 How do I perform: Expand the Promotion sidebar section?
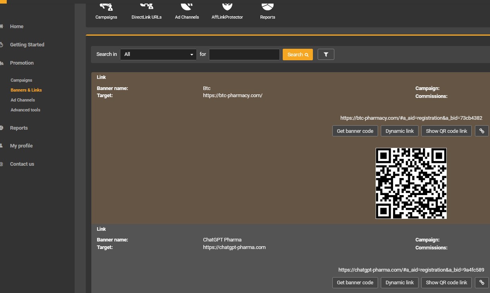[x=22, y=63]
